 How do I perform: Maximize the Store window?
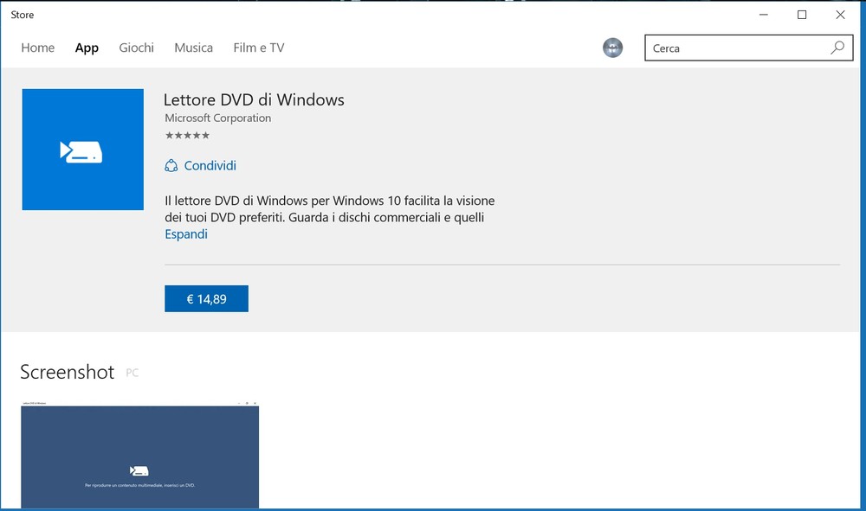802,15
